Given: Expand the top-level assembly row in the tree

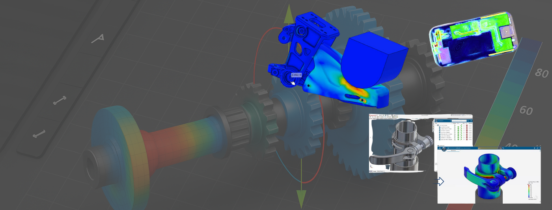Looking at the screenshot, I should pos(436,125).
